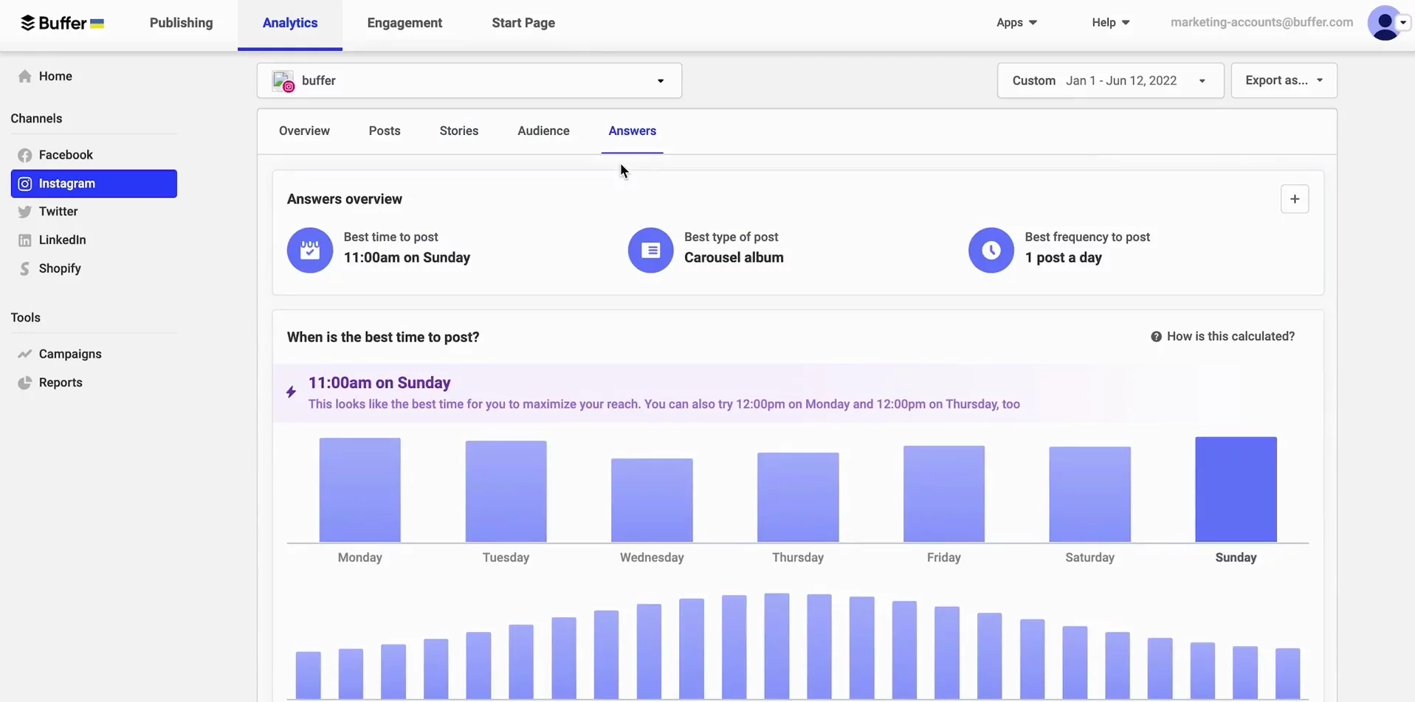Viewport: 1415px width, 702px height.
Task: Open the Campaigns chart icon
Action: click(x=25, y=354)
